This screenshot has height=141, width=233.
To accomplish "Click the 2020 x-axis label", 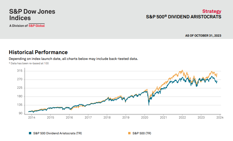I will 145,117.
